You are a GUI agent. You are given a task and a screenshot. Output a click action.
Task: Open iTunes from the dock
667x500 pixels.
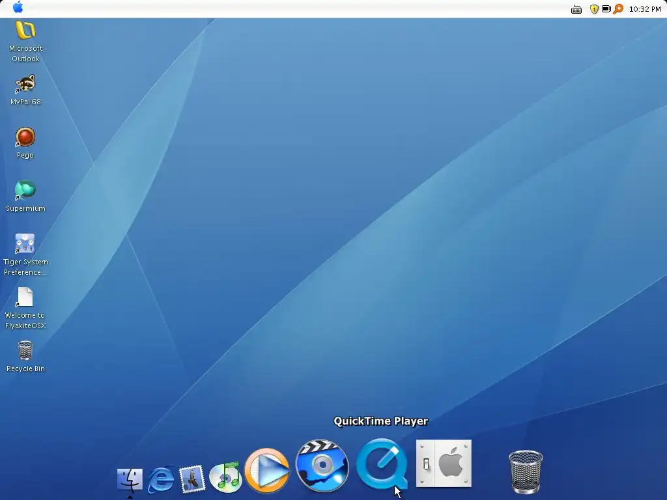click(x=225, y=477)
